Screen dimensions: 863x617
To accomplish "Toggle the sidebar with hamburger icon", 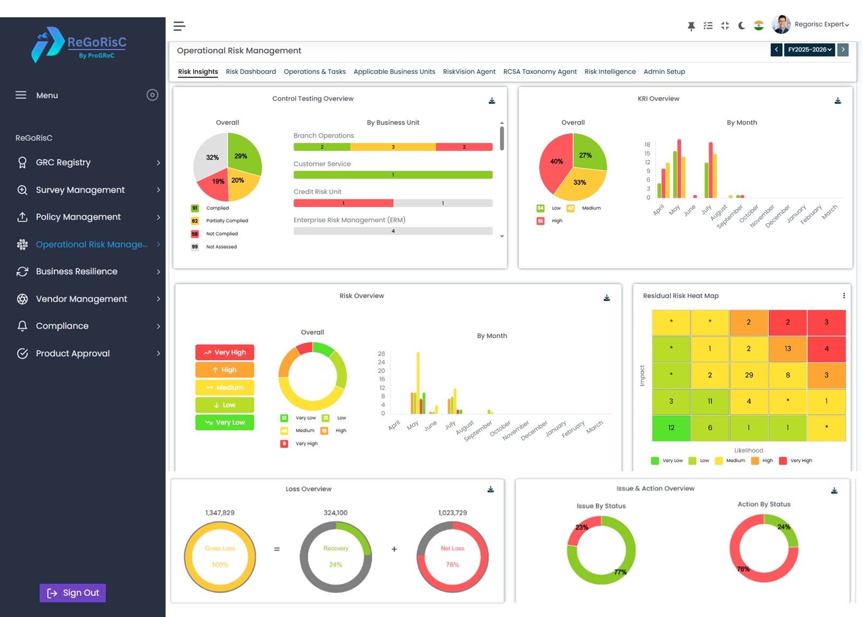I will [x=180, y=26].
